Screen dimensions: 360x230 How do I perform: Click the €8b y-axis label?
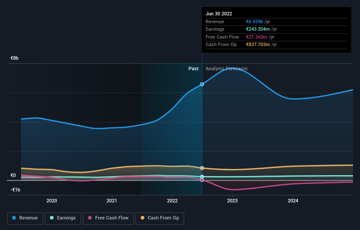click(14, 58)
